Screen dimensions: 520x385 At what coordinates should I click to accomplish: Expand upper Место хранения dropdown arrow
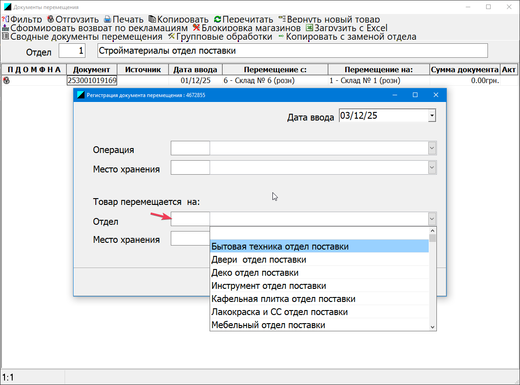pos(432,167)
